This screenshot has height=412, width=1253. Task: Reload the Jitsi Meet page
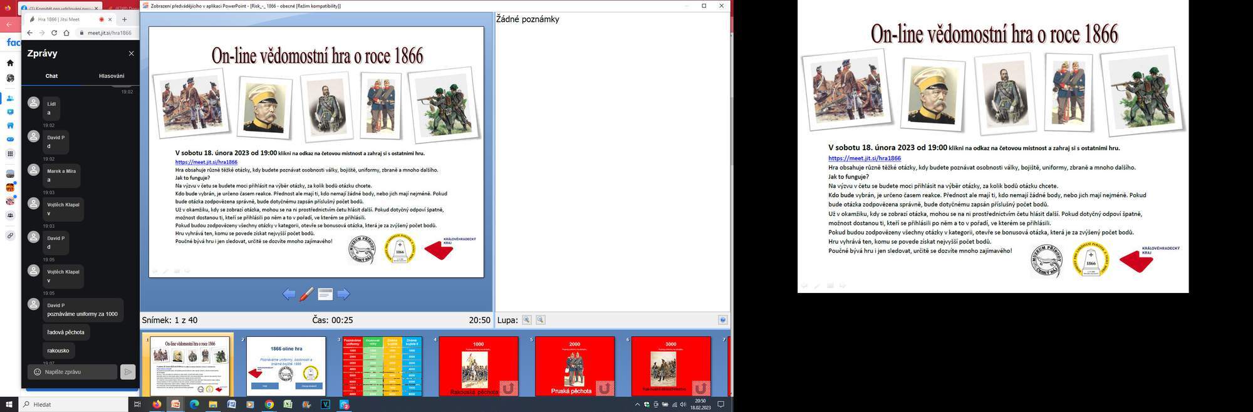(x=54, y=33)
